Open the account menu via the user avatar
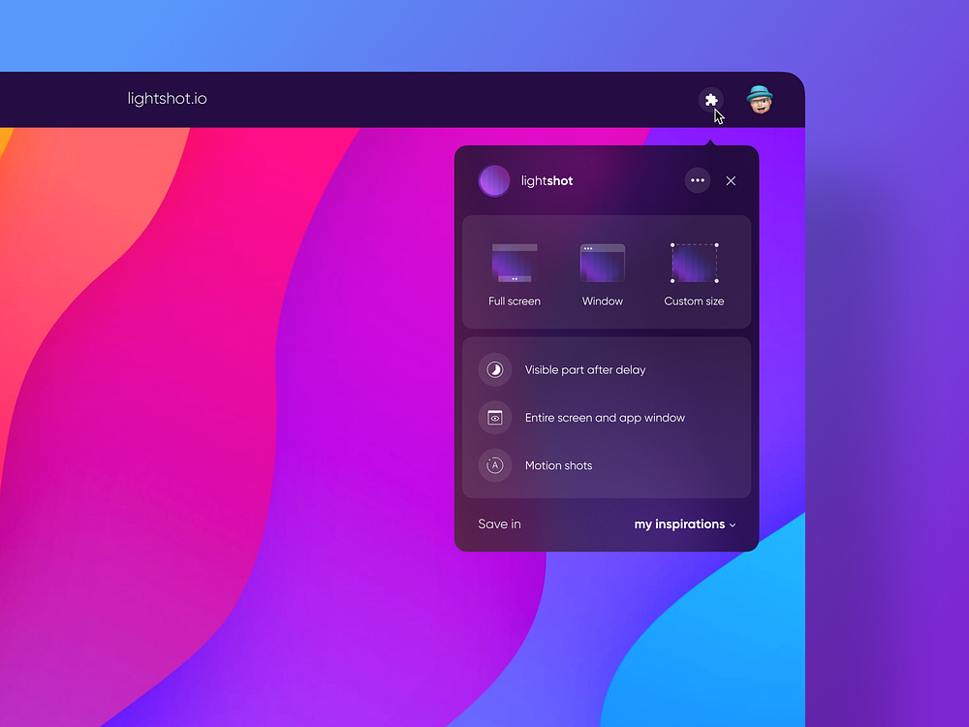The width and height of the screenshot is (969, 727). pyautogui.click(x=760, y=100)
